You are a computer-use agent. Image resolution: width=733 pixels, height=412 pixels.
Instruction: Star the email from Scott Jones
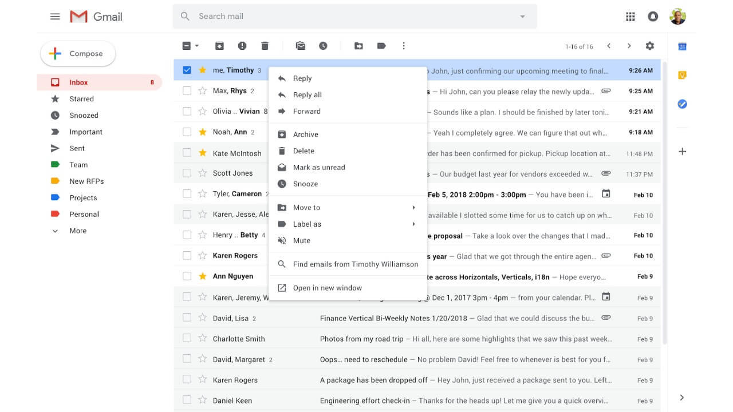[x=202, y=173]
